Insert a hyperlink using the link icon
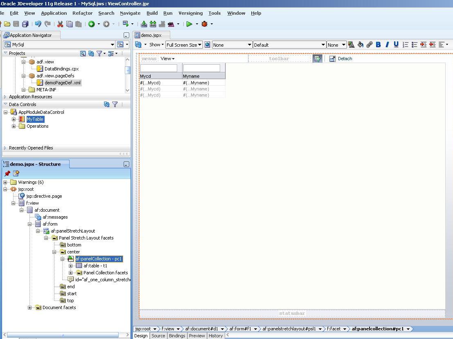 click(x=369, y=44)
